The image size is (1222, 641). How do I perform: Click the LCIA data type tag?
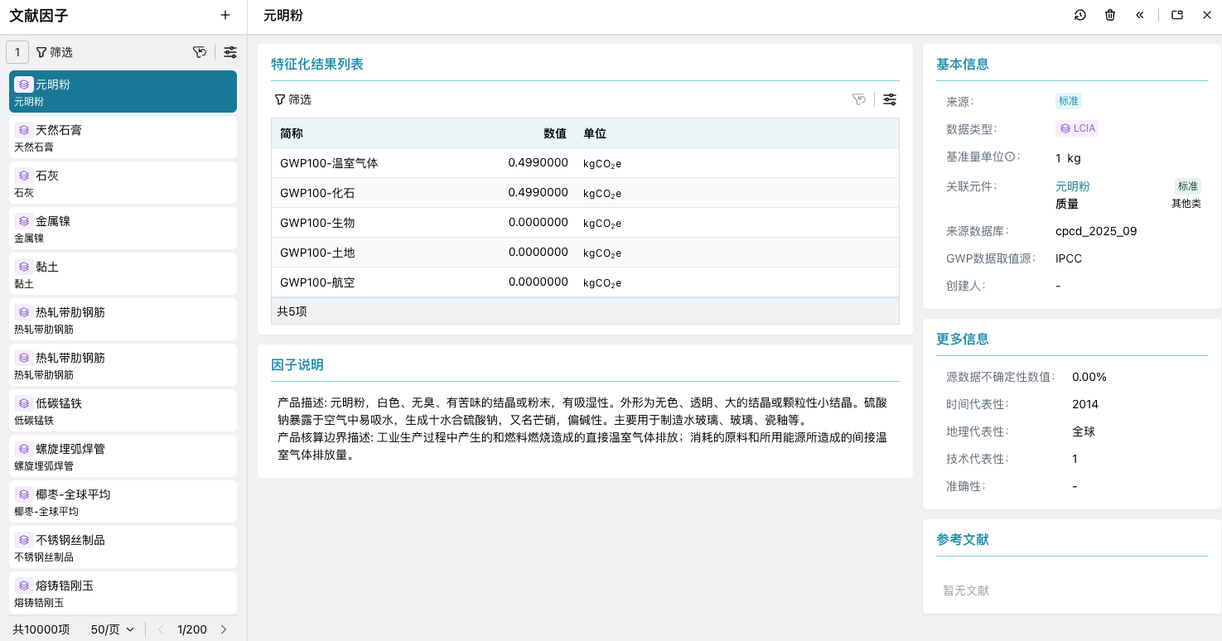tap(1076, 128)
